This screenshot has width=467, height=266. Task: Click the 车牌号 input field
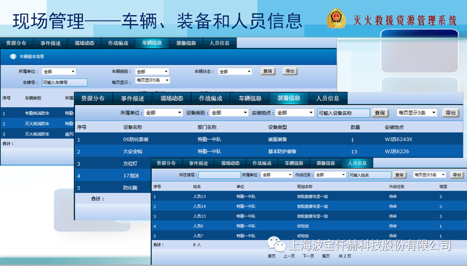tap(65, 83)
